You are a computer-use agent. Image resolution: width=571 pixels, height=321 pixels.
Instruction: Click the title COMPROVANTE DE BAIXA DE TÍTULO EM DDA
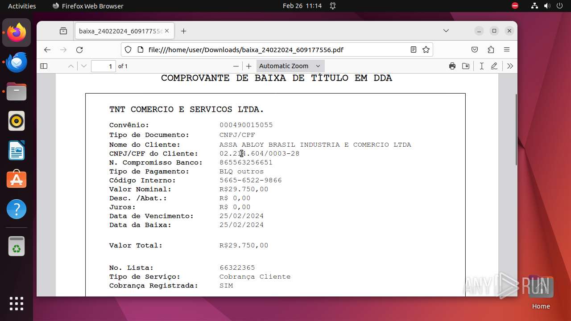coord(277,78)
